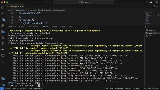The image size is (160, 90).
Task: Open remote window from status bar
Action: (2, 89)
